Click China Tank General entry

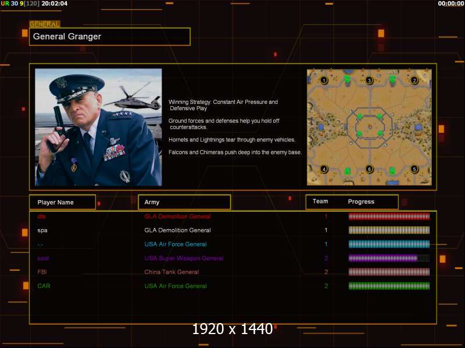pyautogui.click(x=171, y=272)
